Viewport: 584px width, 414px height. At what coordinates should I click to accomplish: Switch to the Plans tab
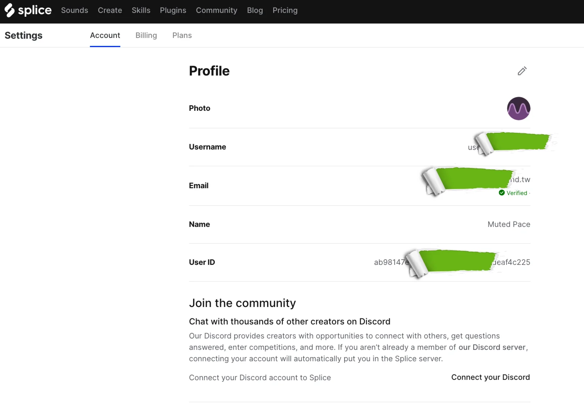(x=182, y=35)
